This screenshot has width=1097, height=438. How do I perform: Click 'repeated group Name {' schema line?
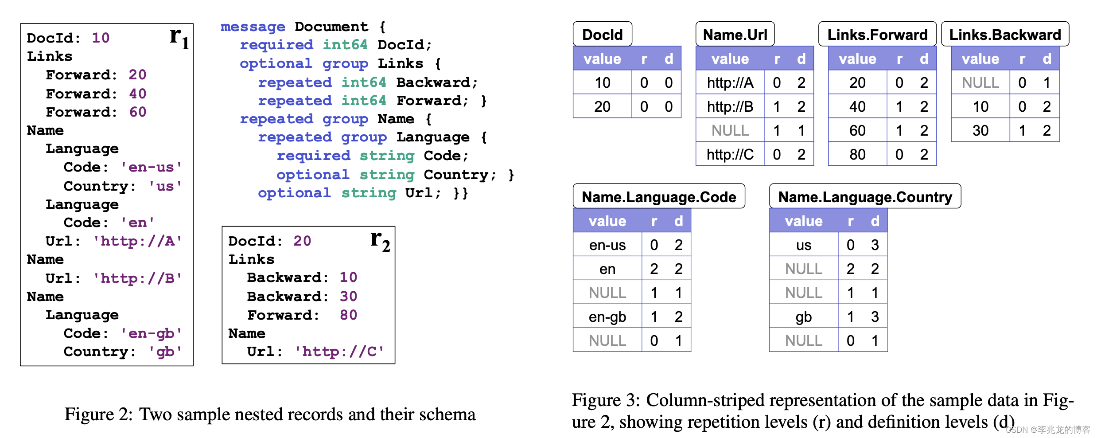(335, 119)
